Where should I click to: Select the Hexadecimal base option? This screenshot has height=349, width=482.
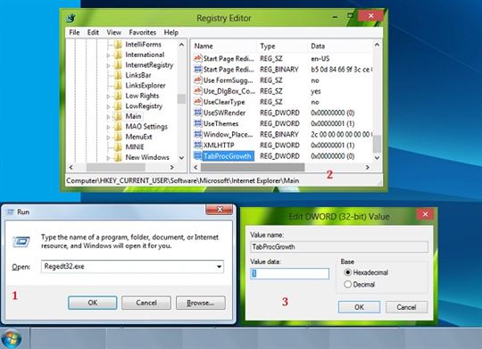[348, 272]
